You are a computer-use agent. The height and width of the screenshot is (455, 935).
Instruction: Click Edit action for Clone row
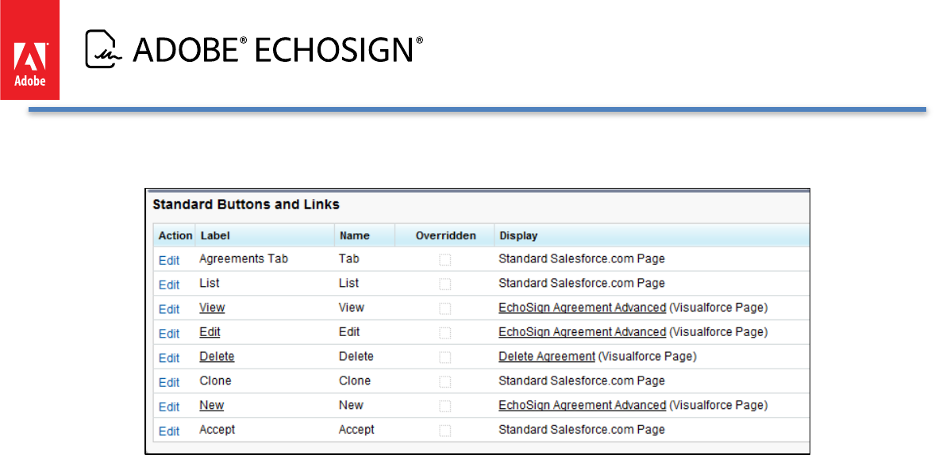[x=169, y=382]
